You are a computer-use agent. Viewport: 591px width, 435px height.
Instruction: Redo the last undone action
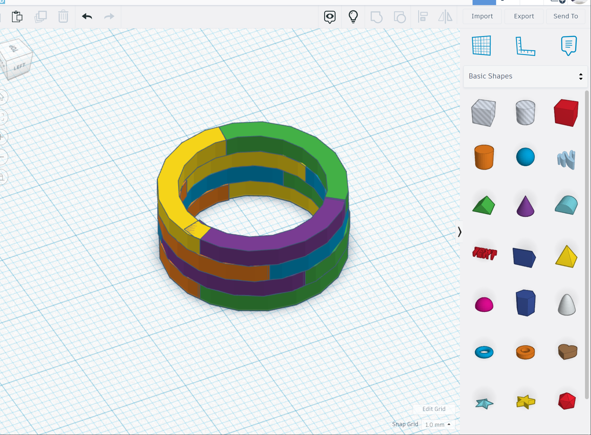109,16
